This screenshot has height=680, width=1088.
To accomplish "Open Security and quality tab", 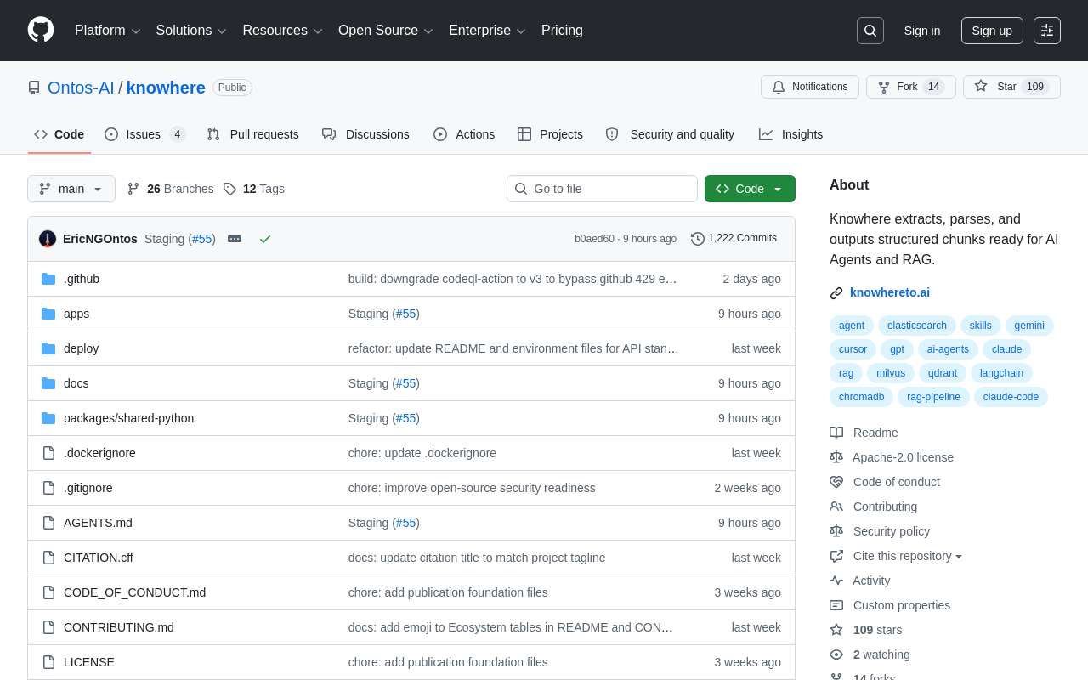I will [670, 134].
